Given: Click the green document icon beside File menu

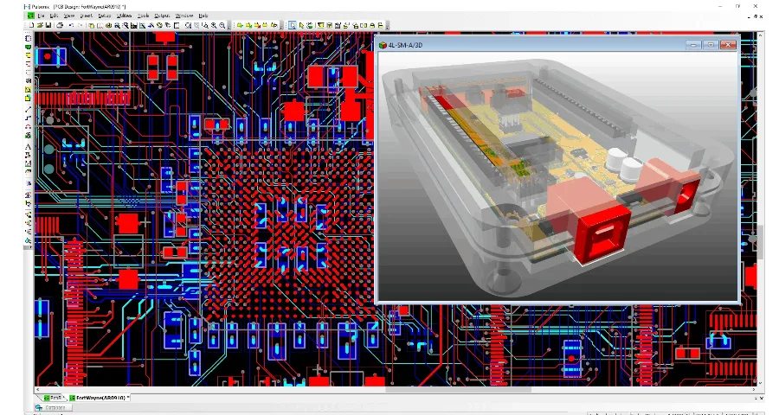Looking at the screenshot, I should point(30,16).
